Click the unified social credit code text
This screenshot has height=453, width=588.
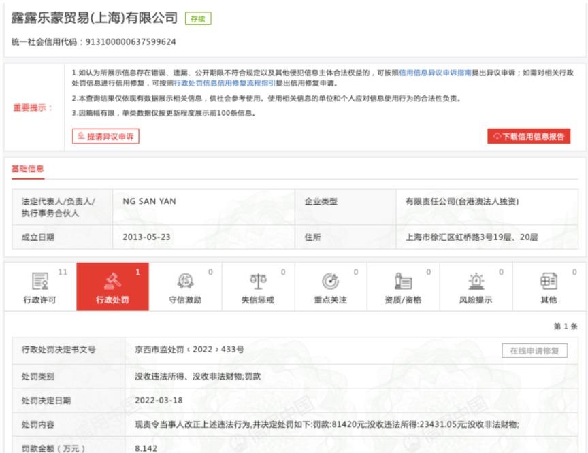pos(94,41)
